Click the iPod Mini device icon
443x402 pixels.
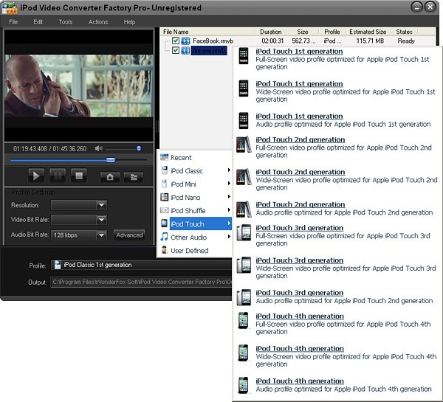(164, 184)
